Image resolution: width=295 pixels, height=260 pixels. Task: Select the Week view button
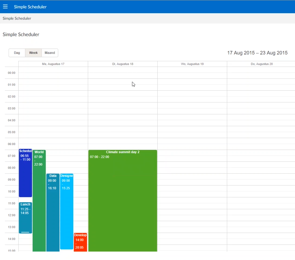click(x=33, y=53)
